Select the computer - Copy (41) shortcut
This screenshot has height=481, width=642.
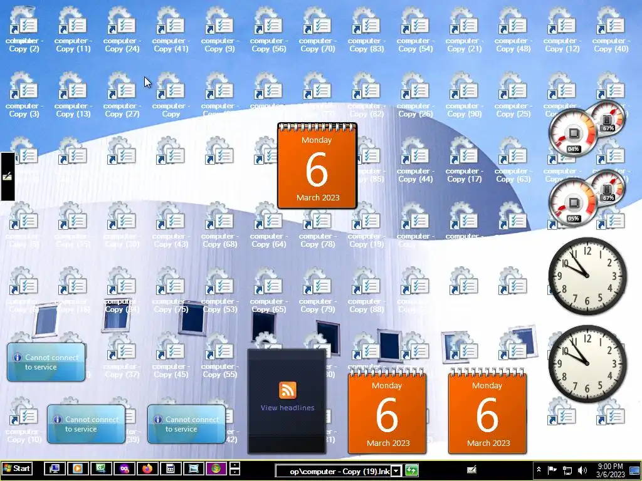pos(171,29)
